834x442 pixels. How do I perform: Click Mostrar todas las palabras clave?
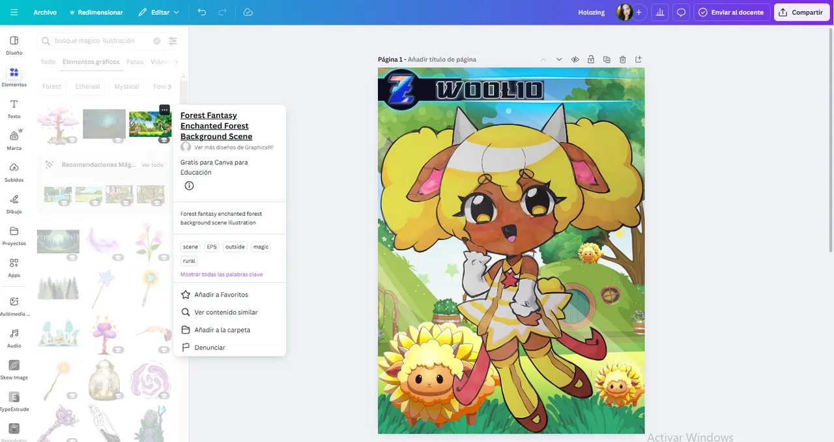coord(222,274)
